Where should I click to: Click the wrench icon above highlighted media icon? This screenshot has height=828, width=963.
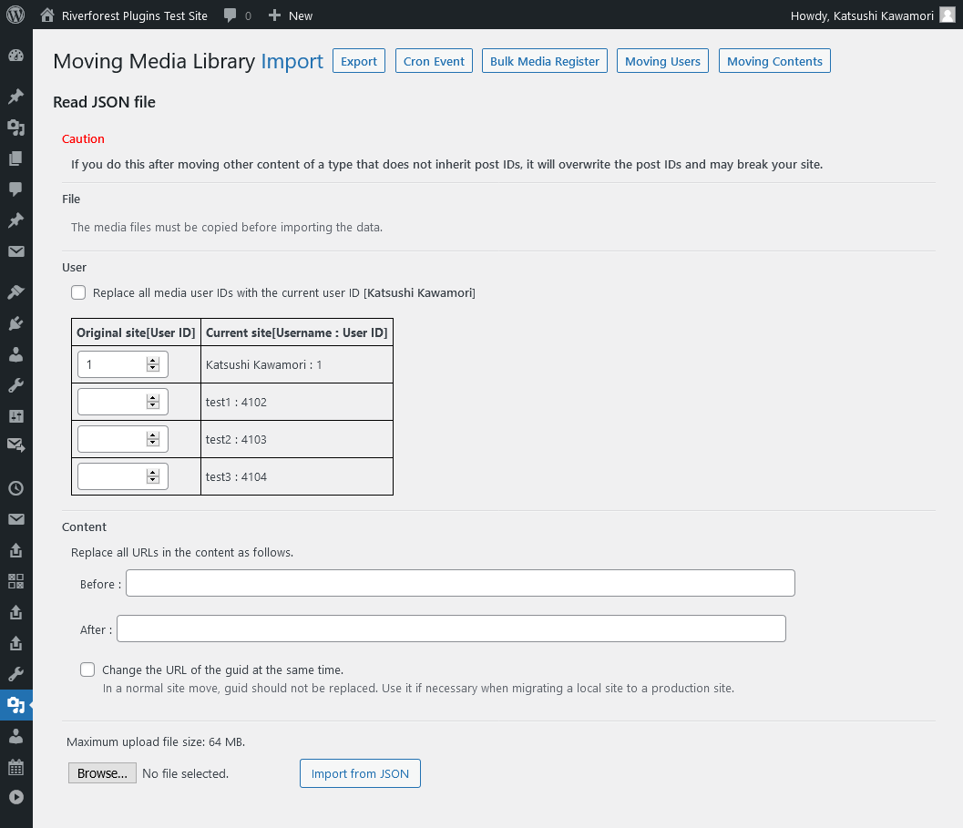[16, 674]
